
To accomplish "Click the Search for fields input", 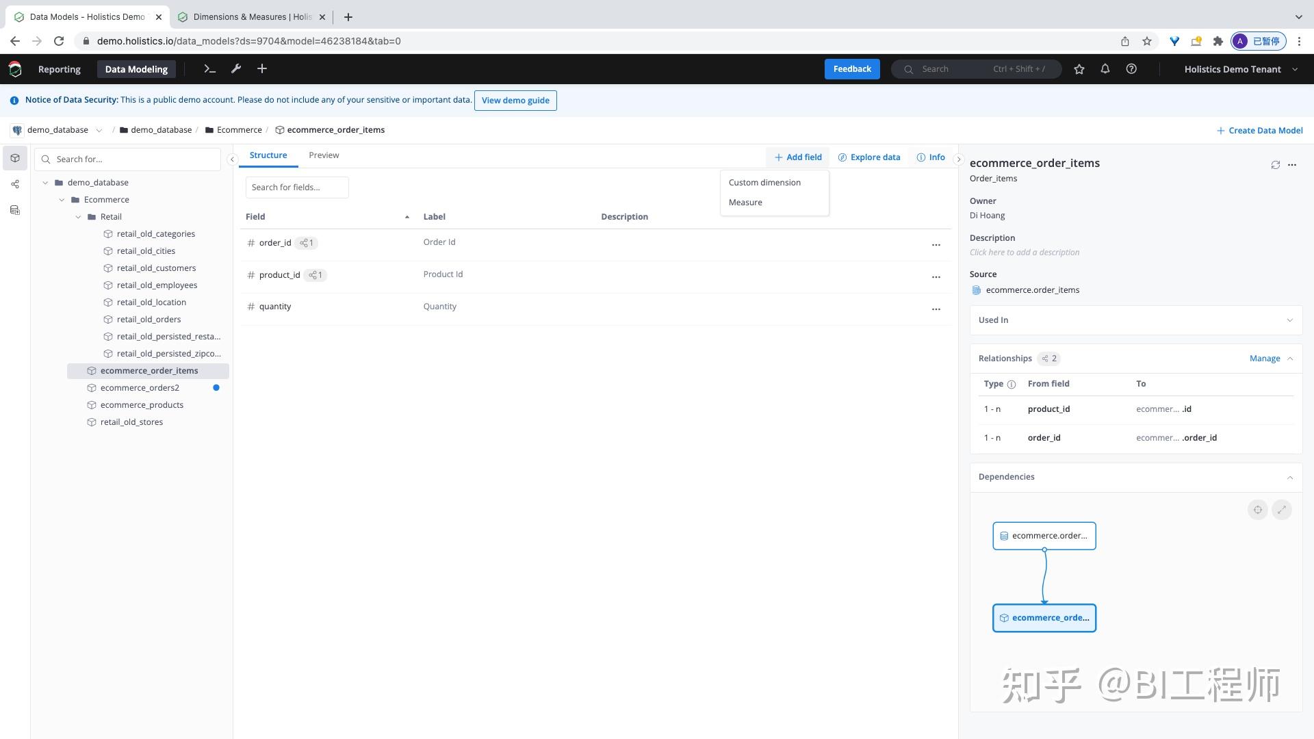I will coord(296,187).
